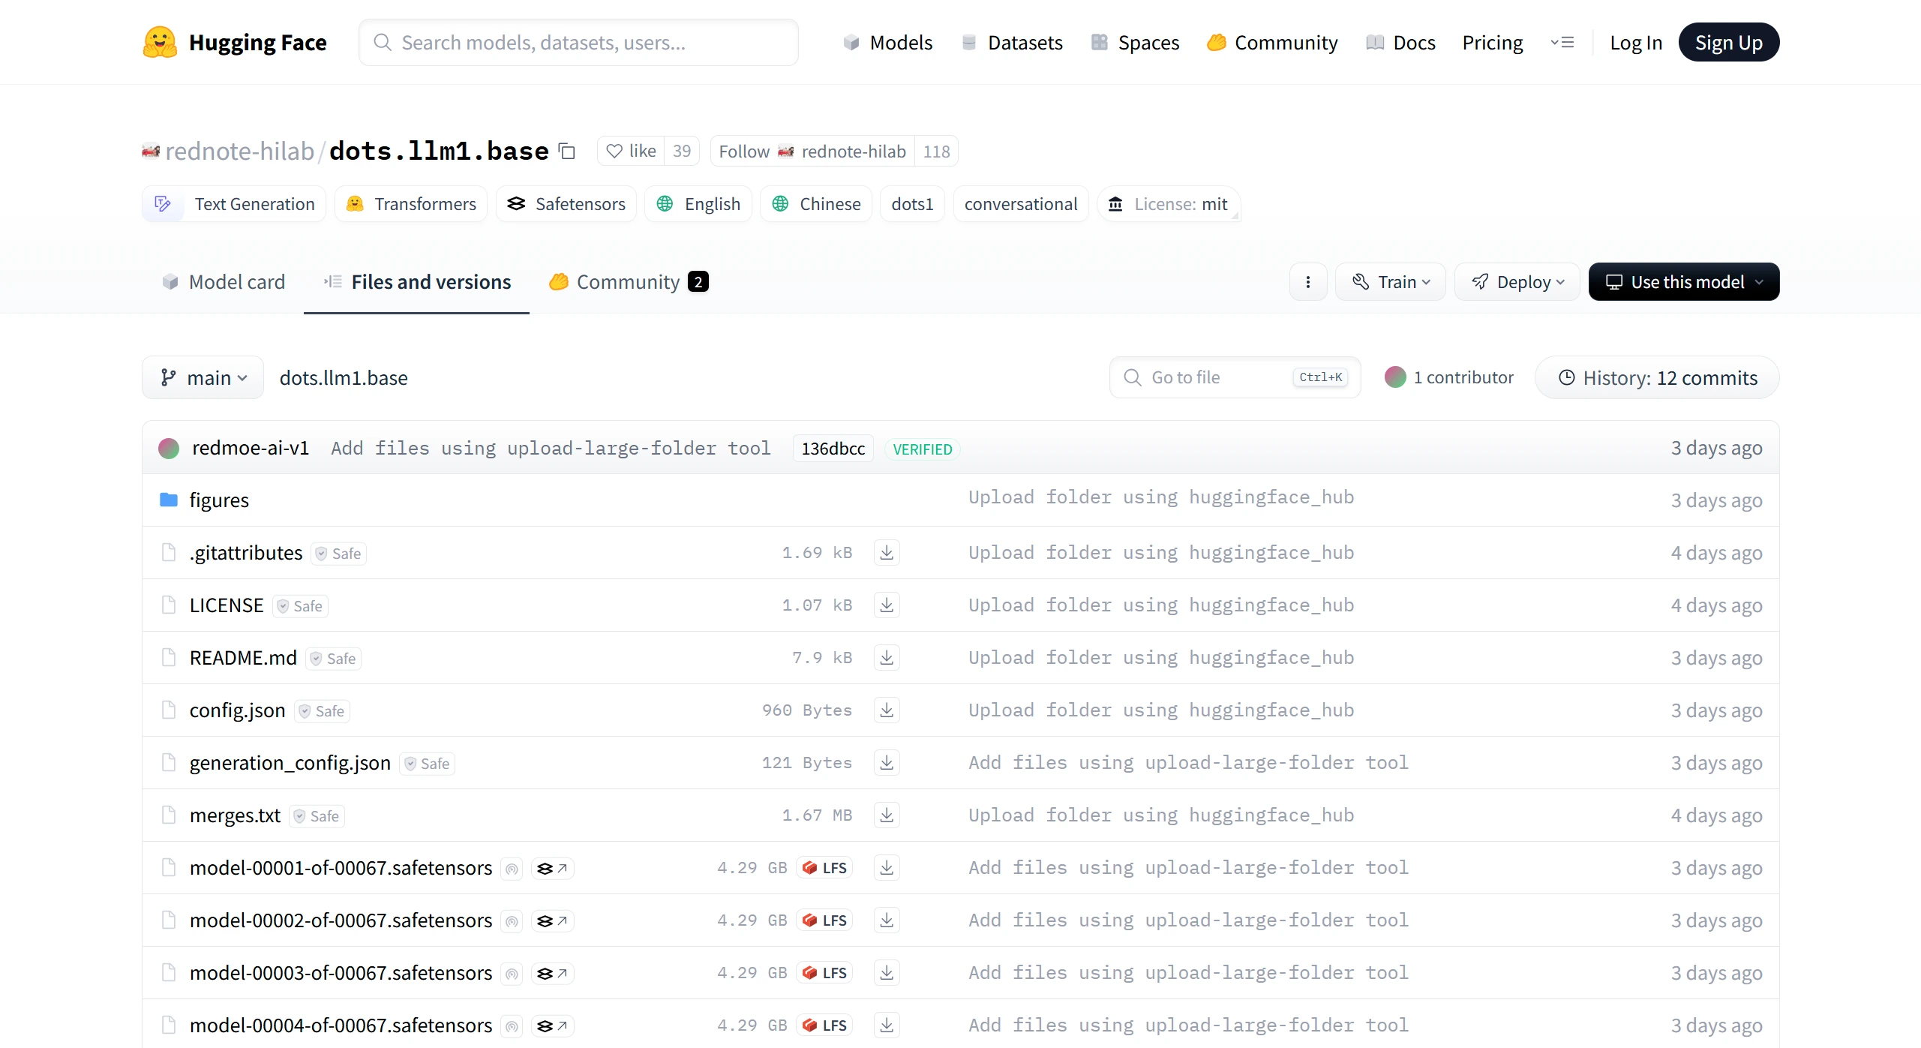Image resolution: width=1921 pixels, height=1048 pixels.
Task: Click the Go to file search field
Action: coord(1235,377)
